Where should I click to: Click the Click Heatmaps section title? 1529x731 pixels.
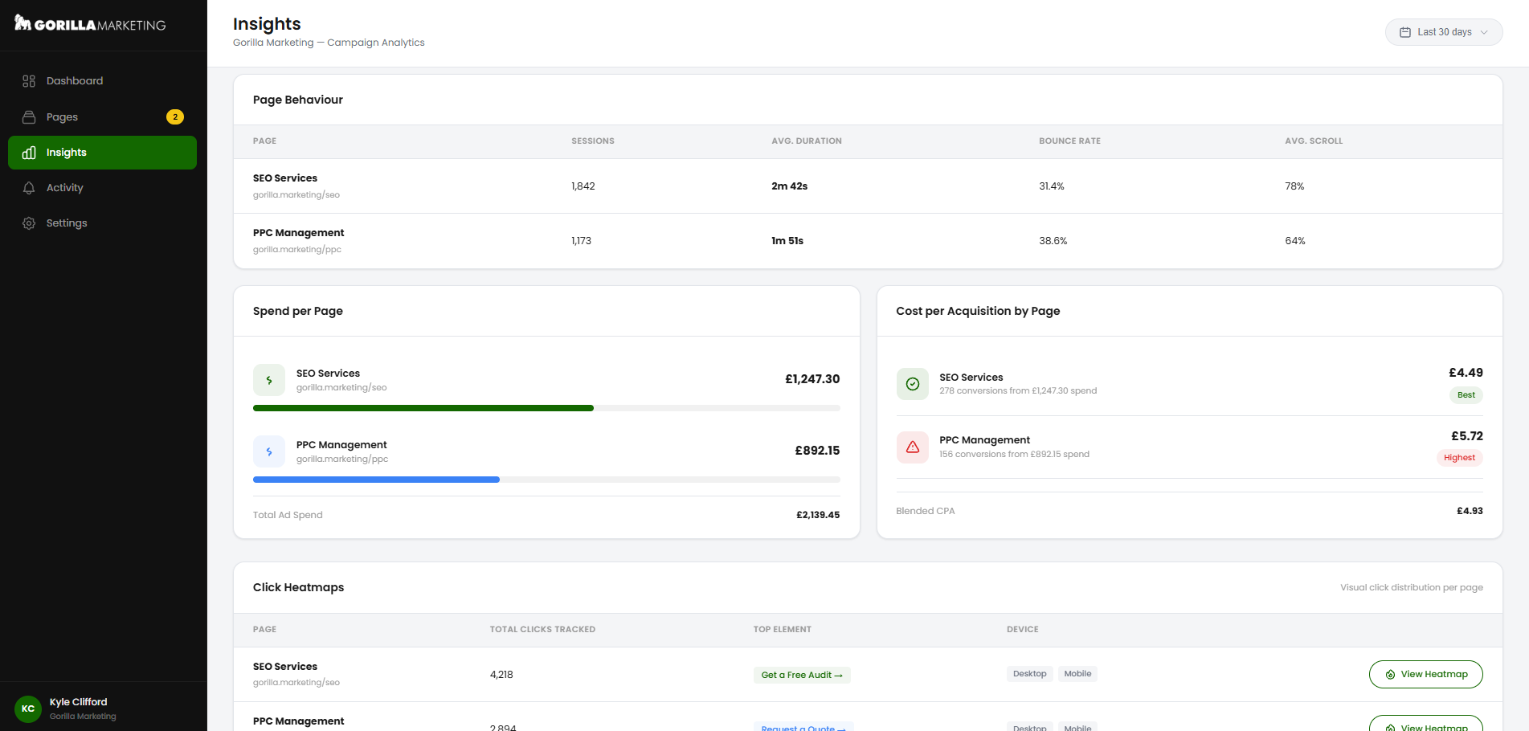click(x=298, y=588)
